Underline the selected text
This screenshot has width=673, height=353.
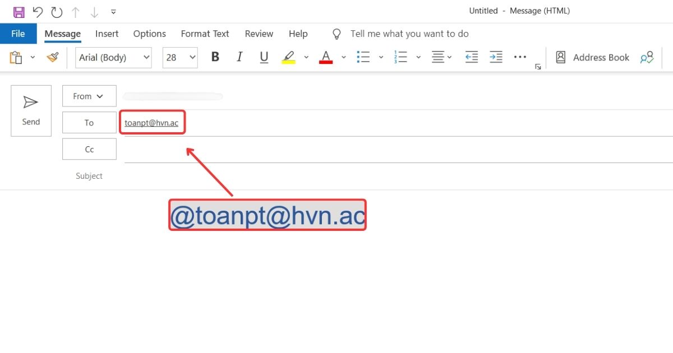point(264,57)
